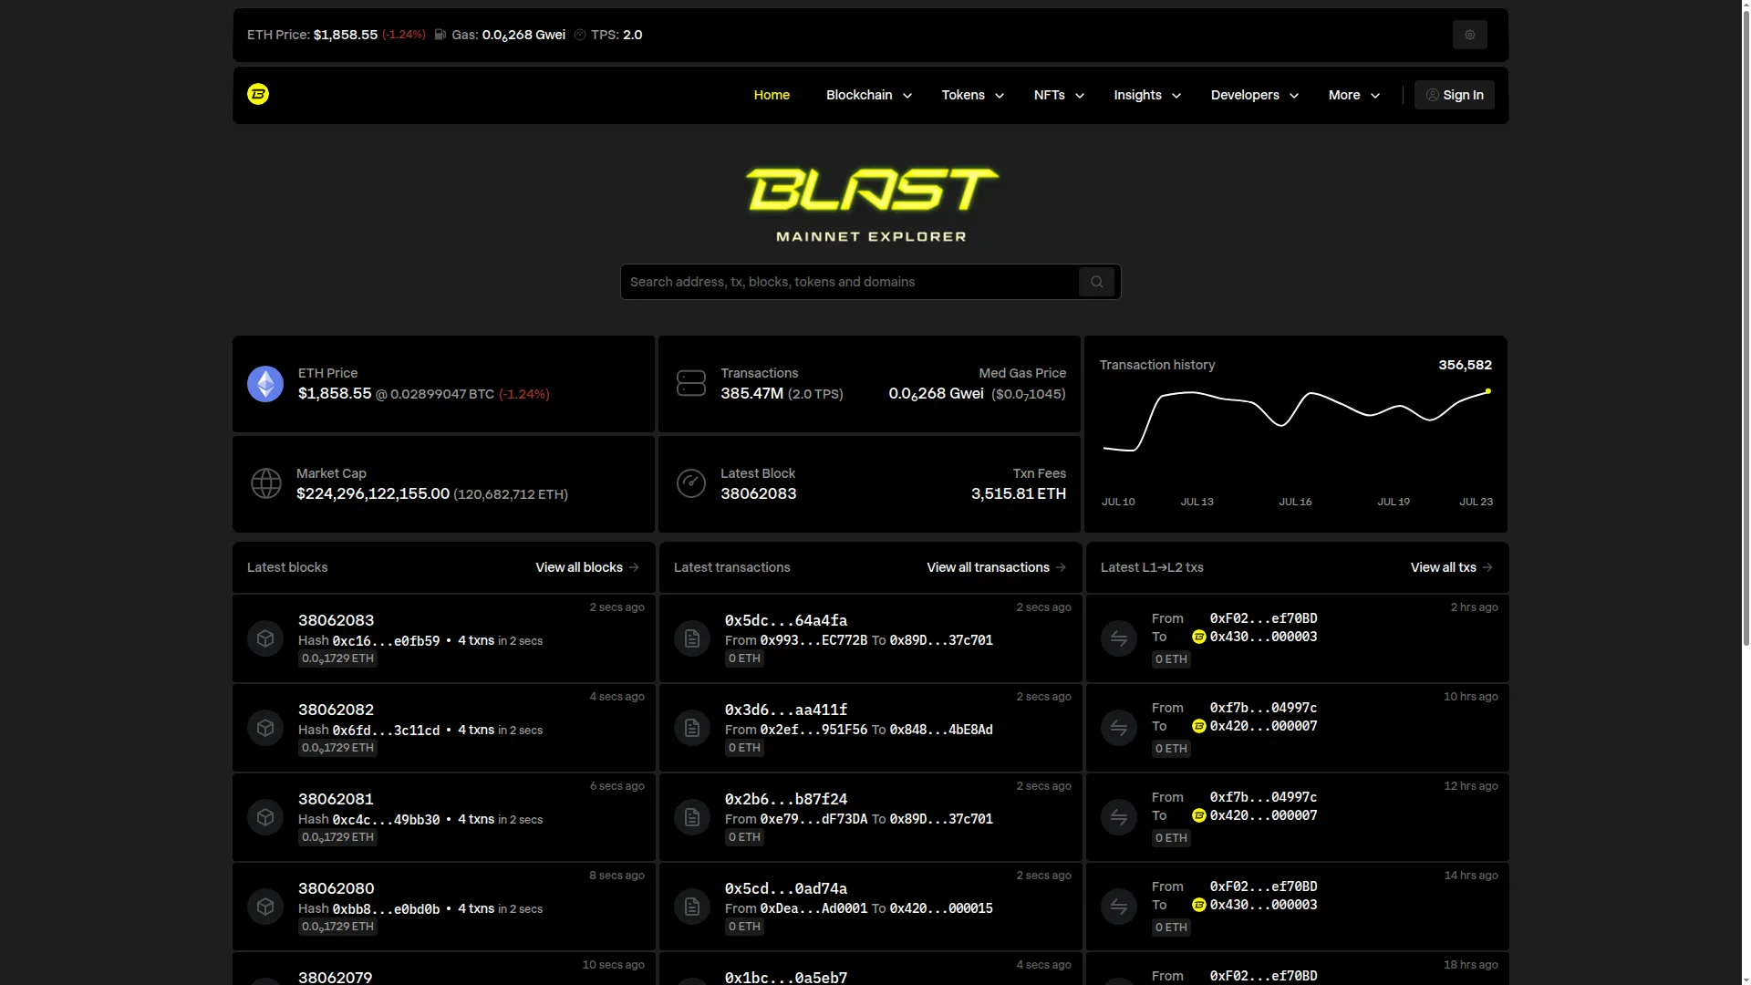Click the TPS clock icon in top bar
The height and width of the screenshot is (985, 1751).
(580, 35)
